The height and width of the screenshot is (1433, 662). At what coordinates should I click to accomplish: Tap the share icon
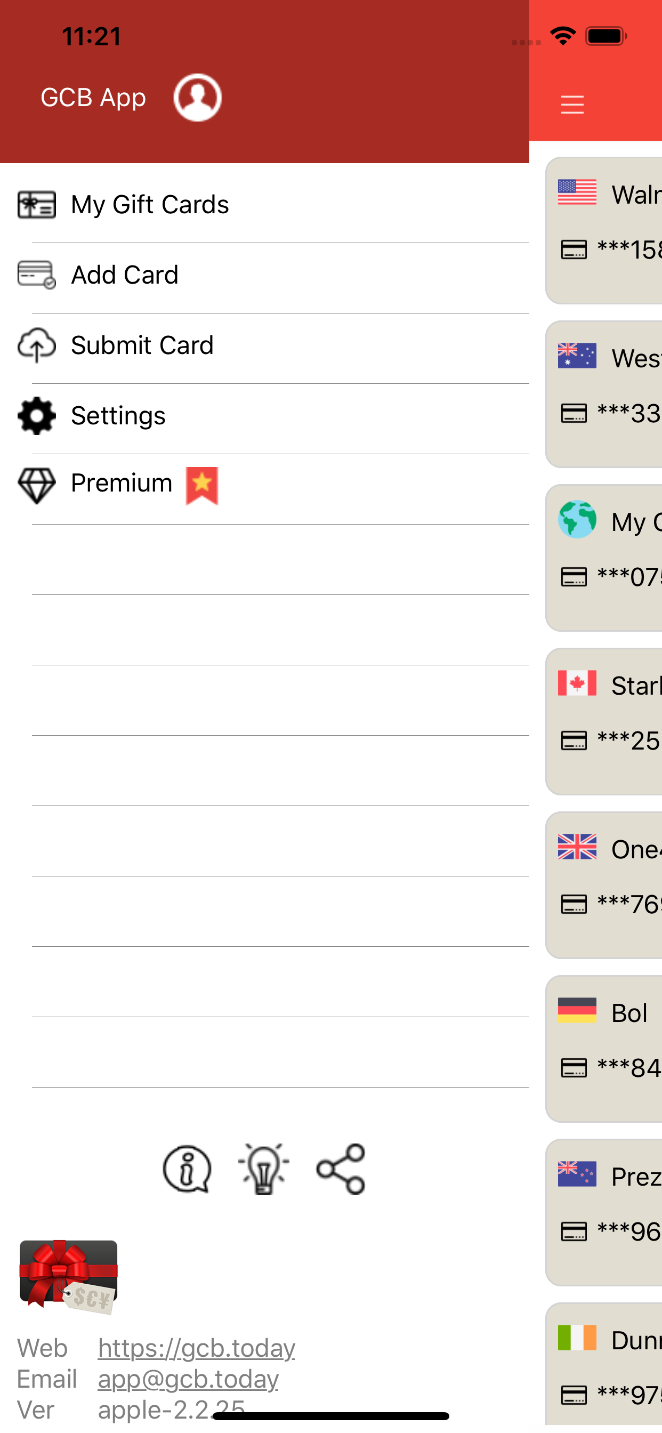click(341, 1169)
